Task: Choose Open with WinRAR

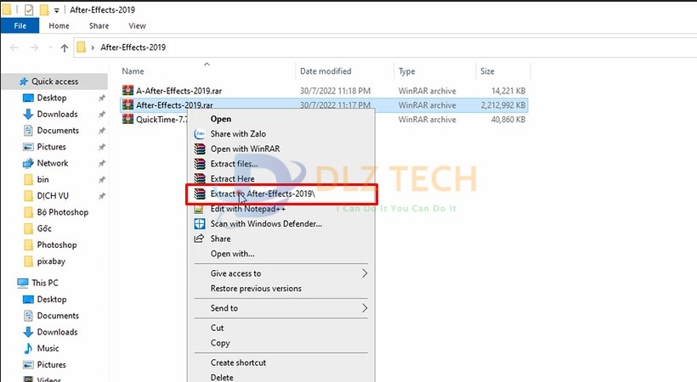Action: pyautogui.click(x=246, y=149)
